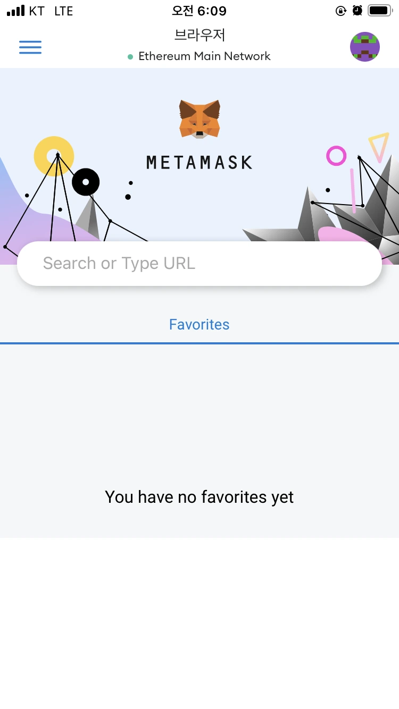Viewport: 399px width, 709px height.
Task: Tap the yellow ring in the banner
Action: coord(54,156)
